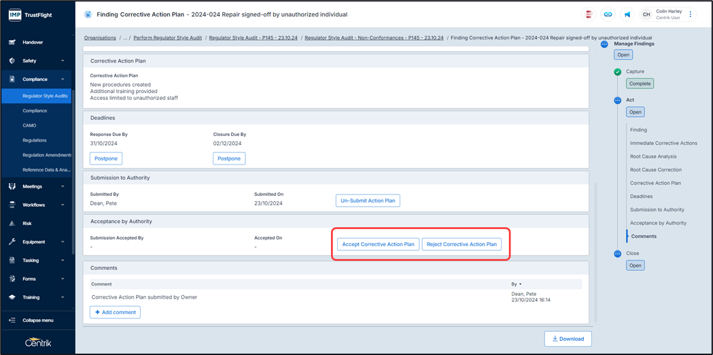Click the copy link icon in header
Viewport: 713px width, 355px height.
point(608,14)
